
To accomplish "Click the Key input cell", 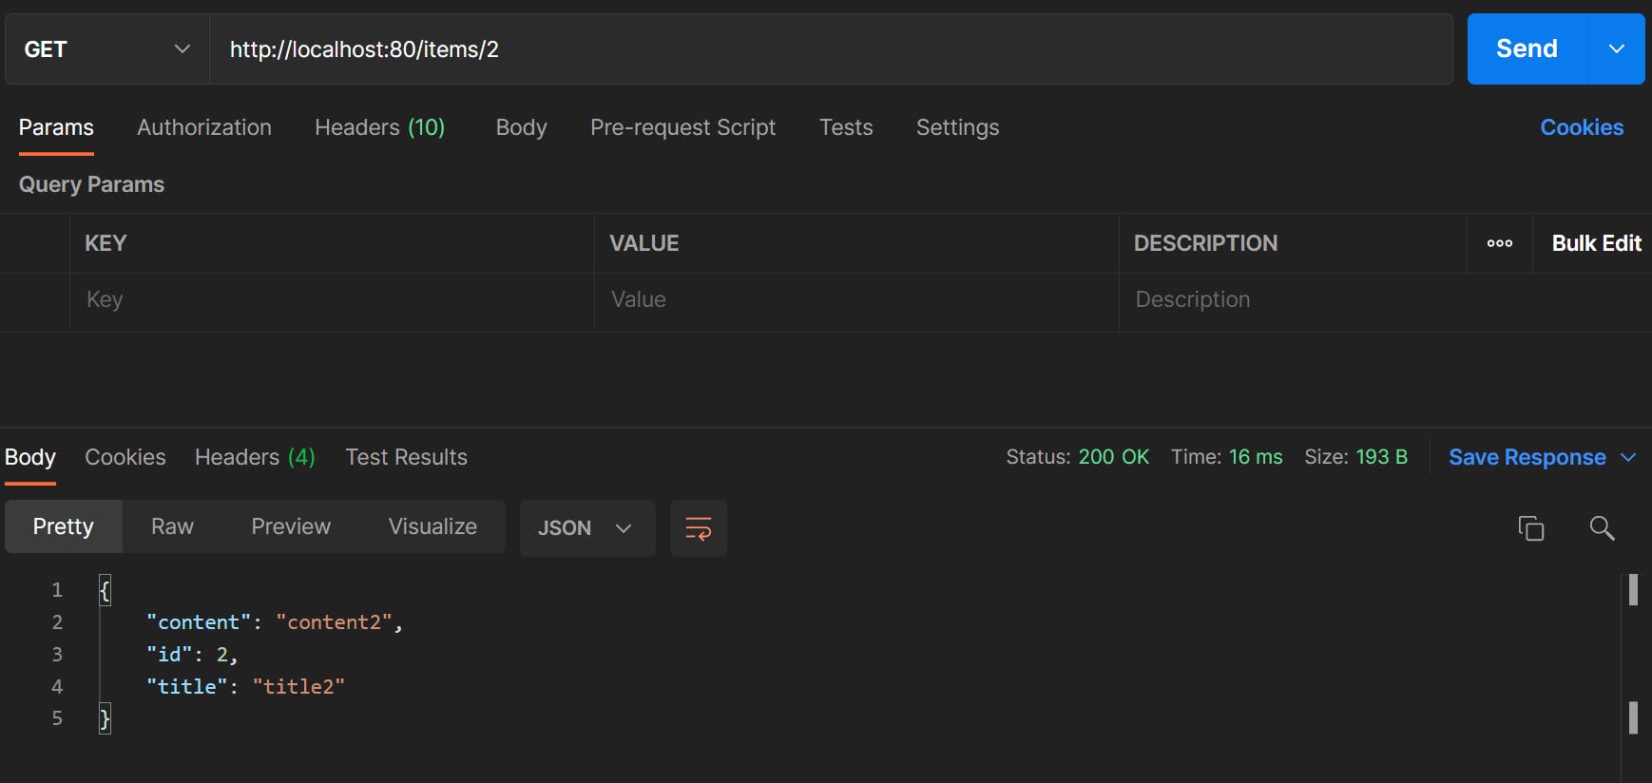I will [x=332, y=300].
